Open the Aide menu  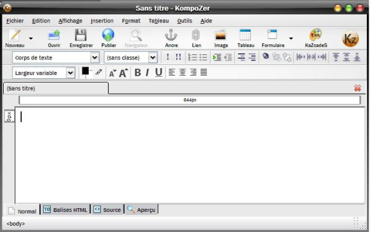point(206,21)
